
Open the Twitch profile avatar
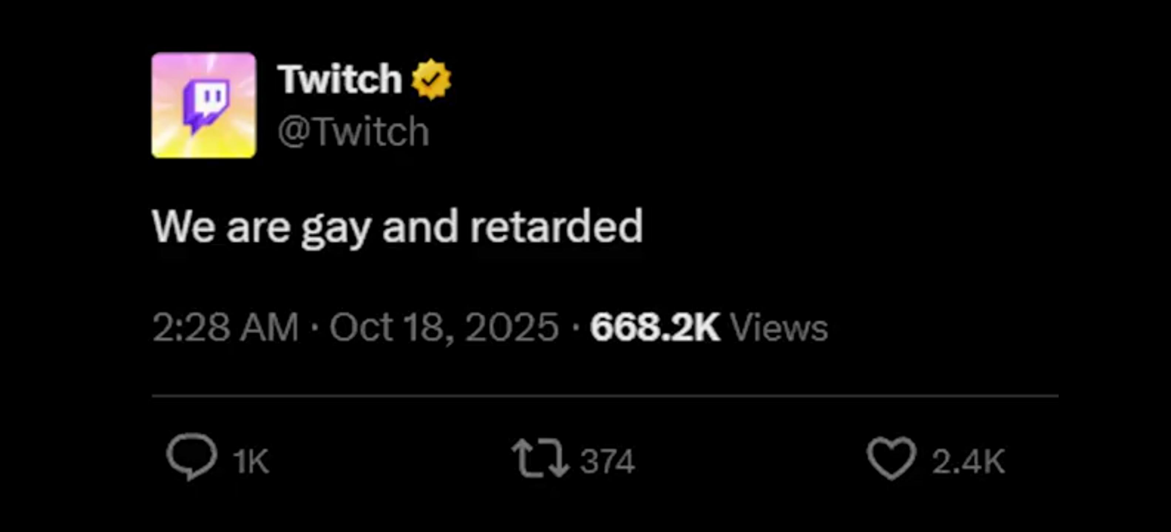click(x=204, y=105)
